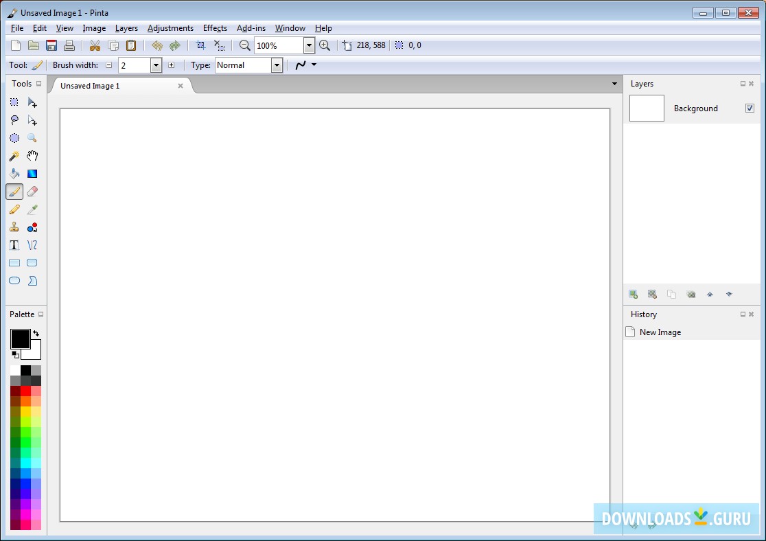Click the Zoom Out magnifier icon
Viewport: 766px width, 541px height.
[245, 45]
